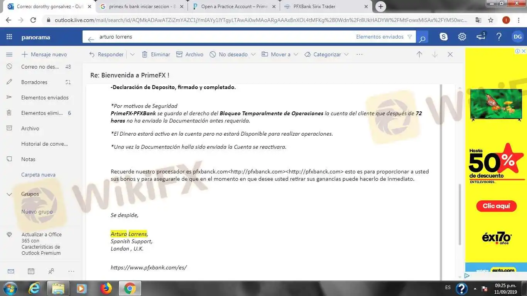Collapse the folder pane hamburger menu
Viewport: 527px width, 296px height.
click(9, 54)
